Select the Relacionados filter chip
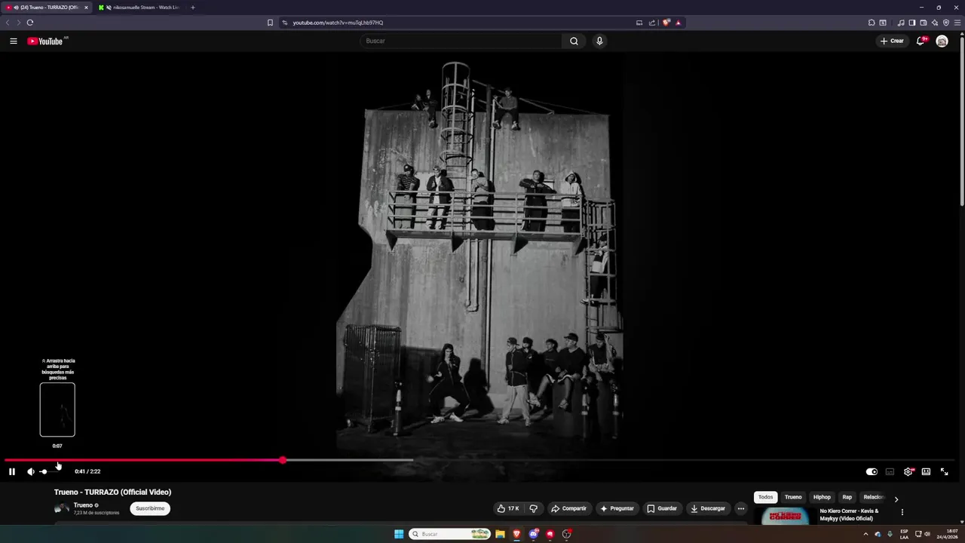Viewport: 965px width, 543px height. 873,497
